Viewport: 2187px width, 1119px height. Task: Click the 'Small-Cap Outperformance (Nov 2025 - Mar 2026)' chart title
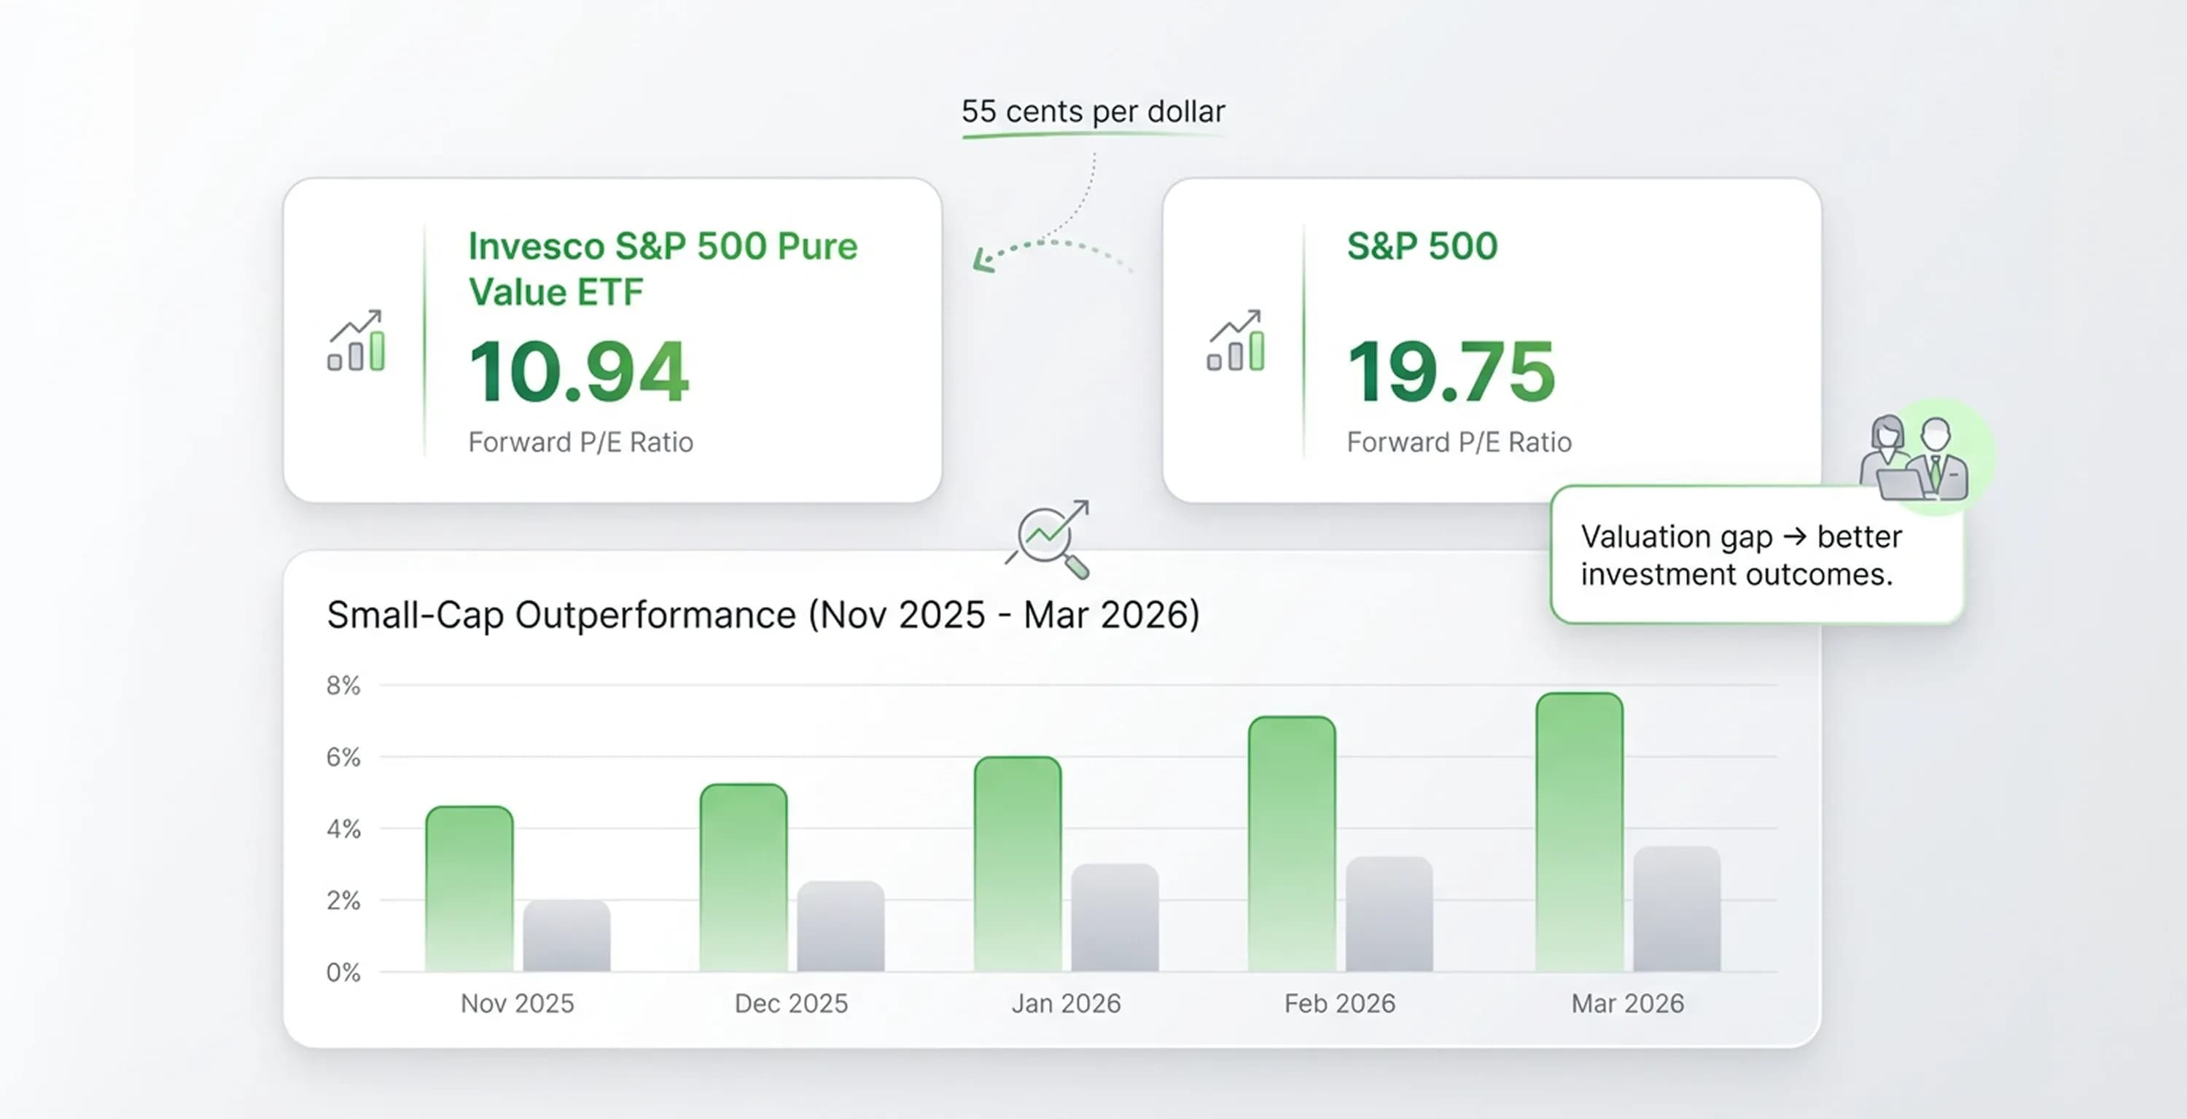763,614
